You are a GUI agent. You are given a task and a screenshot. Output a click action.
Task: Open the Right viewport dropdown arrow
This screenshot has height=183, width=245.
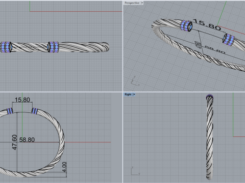134,95
